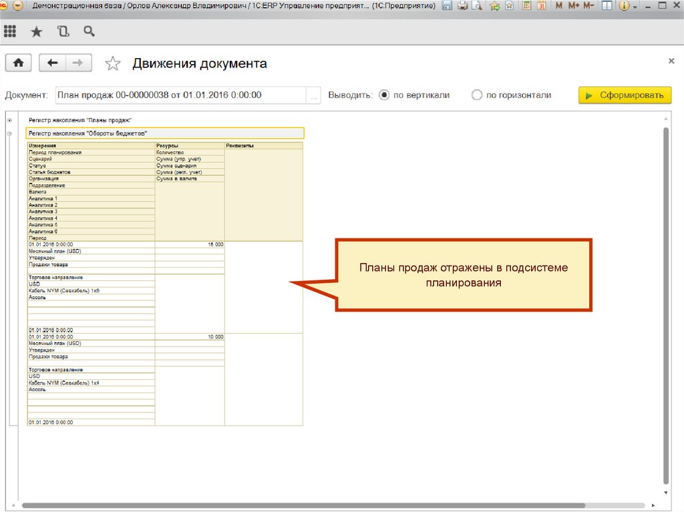Click the Измерения column header
The image size is (684, 512).
(91, 146)
